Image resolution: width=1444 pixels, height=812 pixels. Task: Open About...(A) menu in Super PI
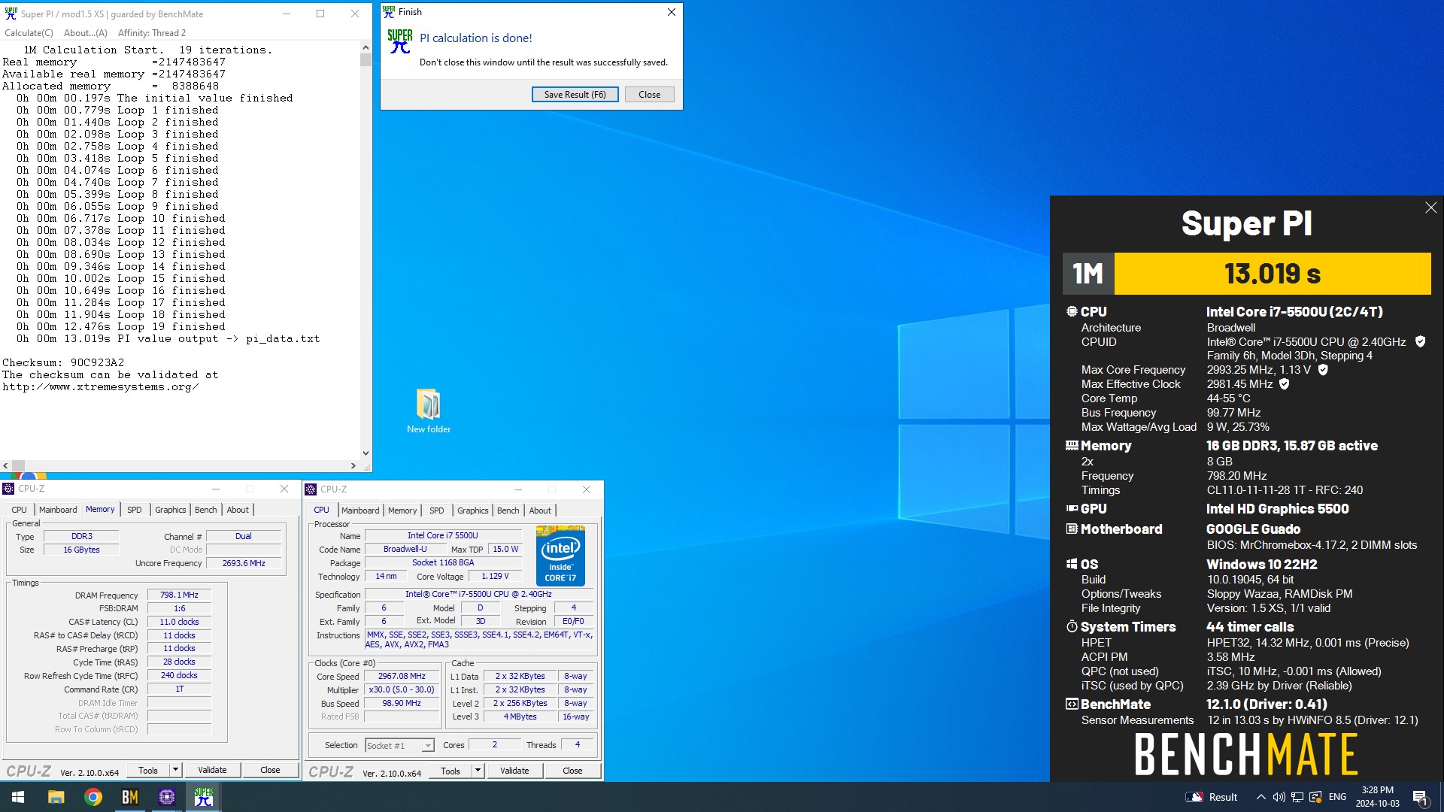(x=86, y=33)
